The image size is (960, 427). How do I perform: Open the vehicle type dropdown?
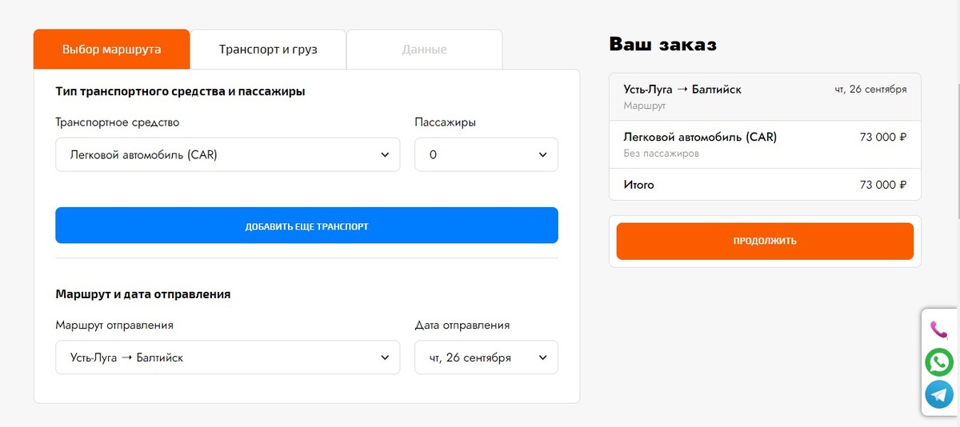[227, 155]
